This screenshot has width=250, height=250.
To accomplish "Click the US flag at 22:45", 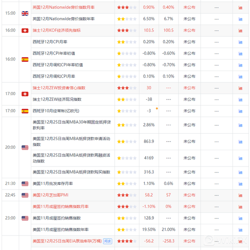I will click(x=25, y=195).
